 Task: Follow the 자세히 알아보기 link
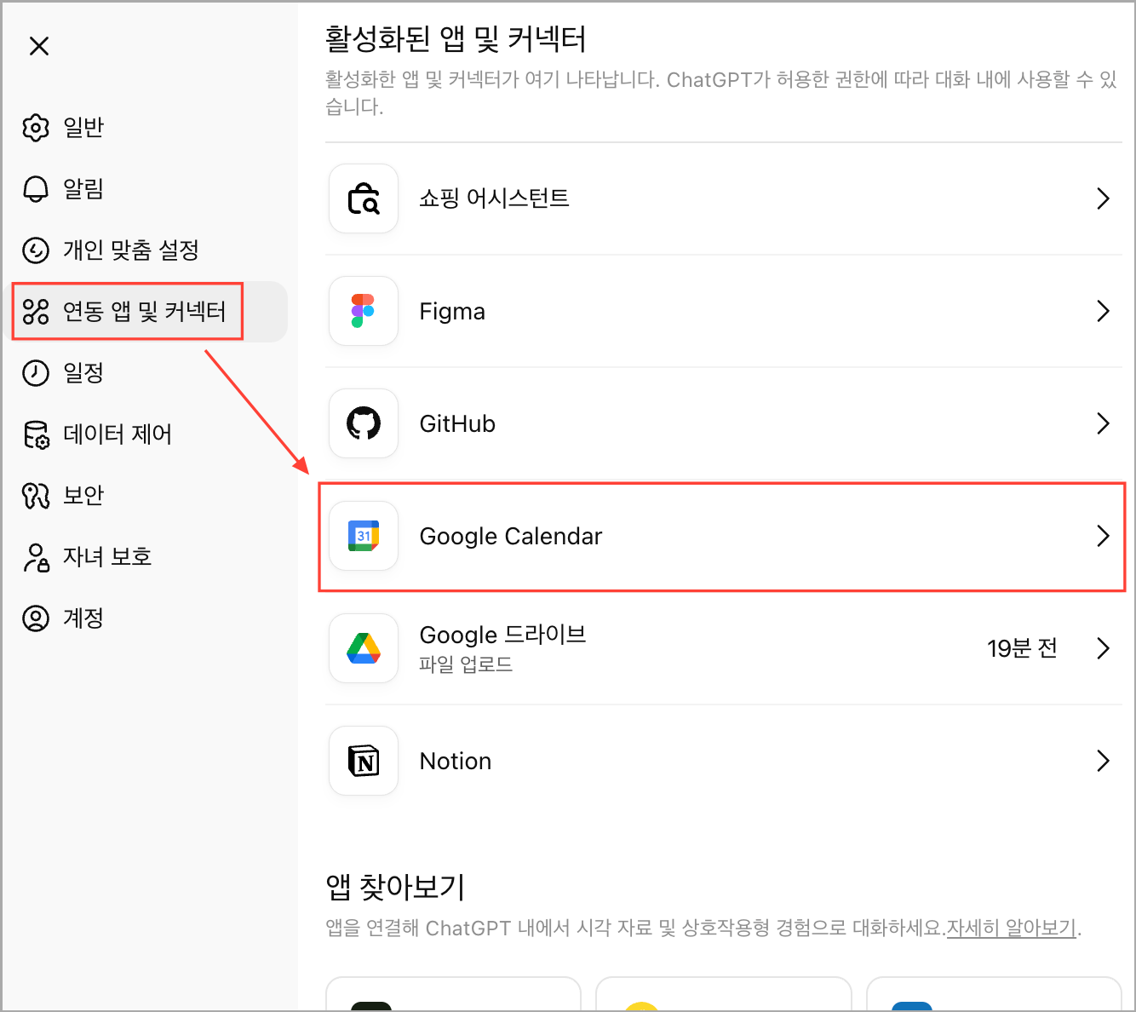tap(1011, 928)
